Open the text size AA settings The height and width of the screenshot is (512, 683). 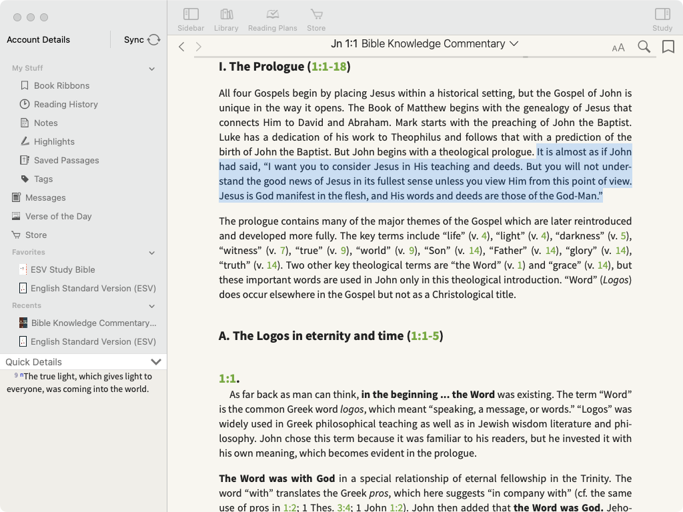618,47
